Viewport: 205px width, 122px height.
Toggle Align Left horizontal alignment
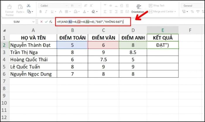pos(105,12)
